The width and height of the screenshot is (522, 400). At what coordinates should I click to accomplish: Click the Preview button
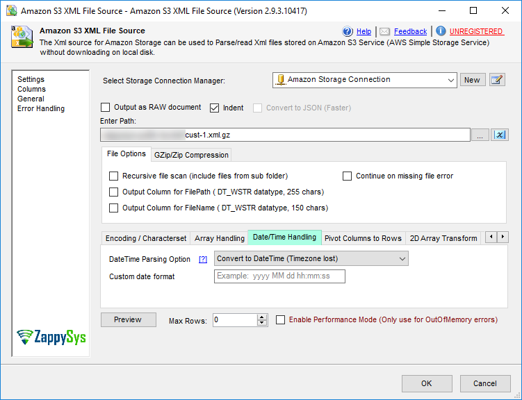pos(128,320)
